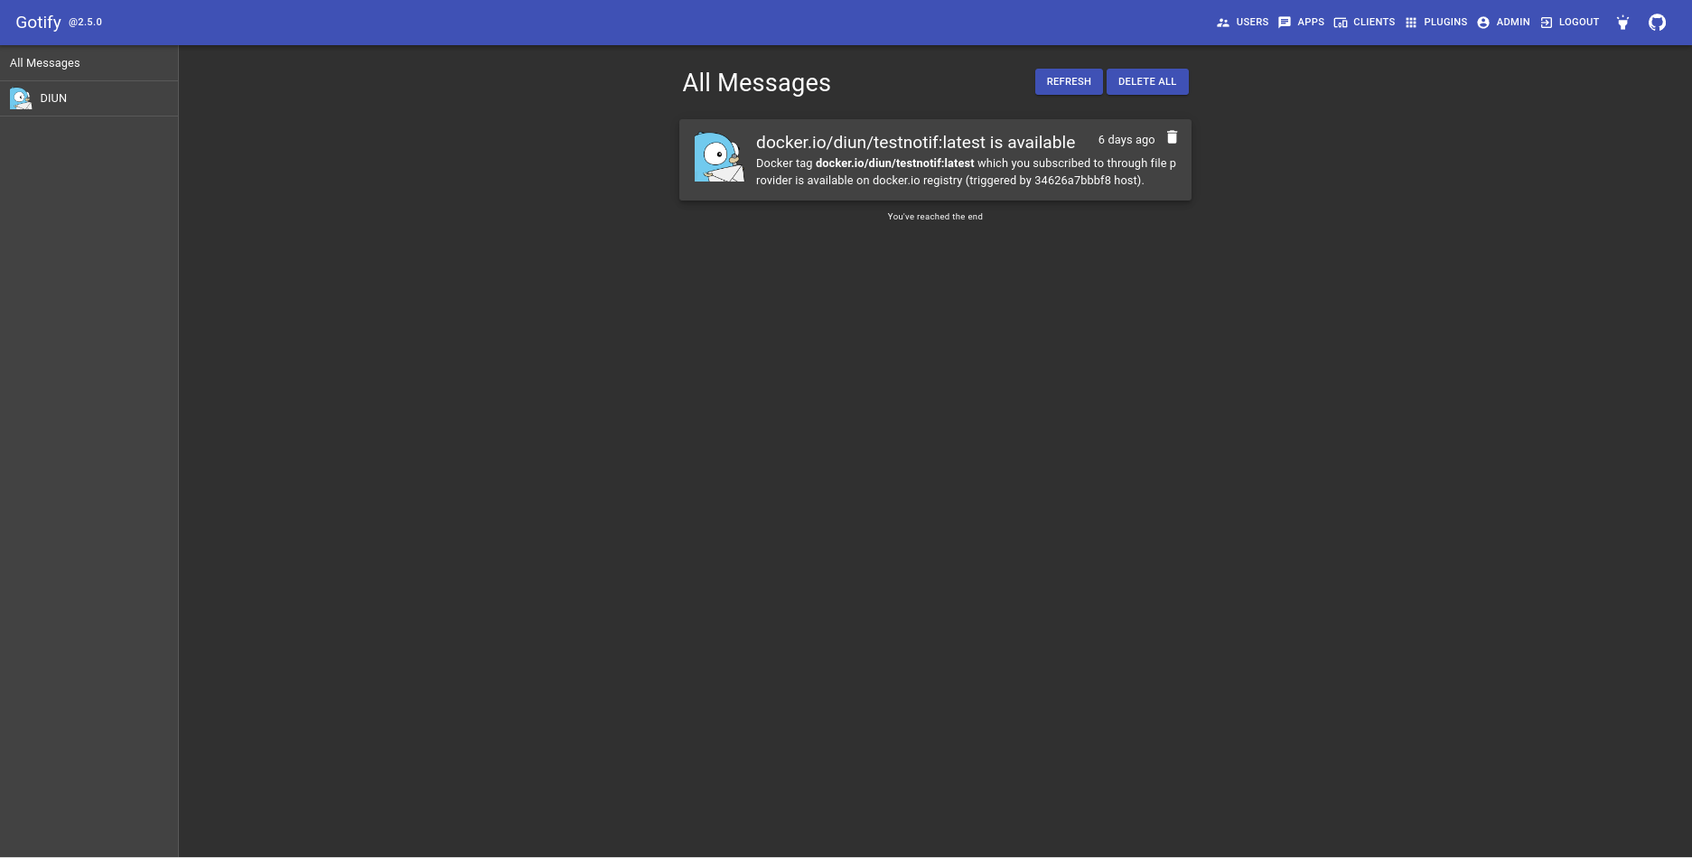Open the Plugins page
The width and height of the screenshot is (1692, 858).
[1435, 23]
